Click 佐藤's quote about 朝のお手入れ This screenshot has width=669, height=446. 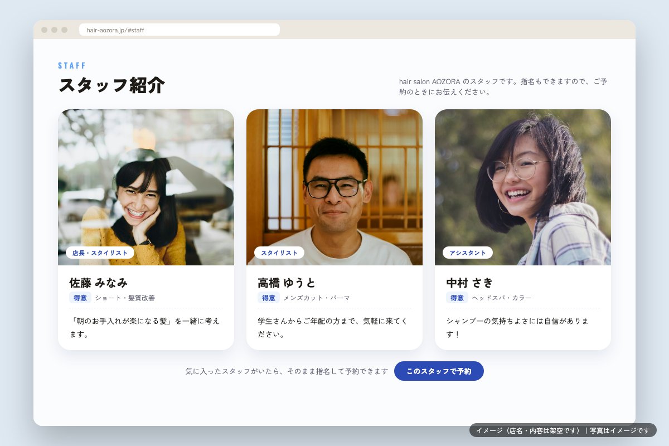coord(145,328)
